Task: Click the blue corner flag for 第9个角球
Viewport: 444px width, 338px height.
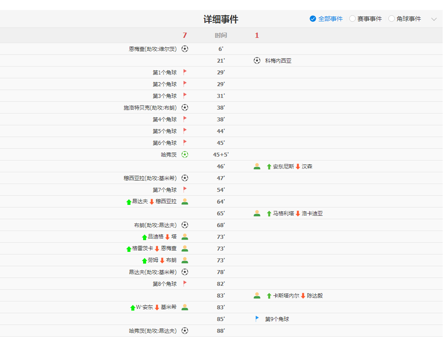Action: [x=257, y=319]
